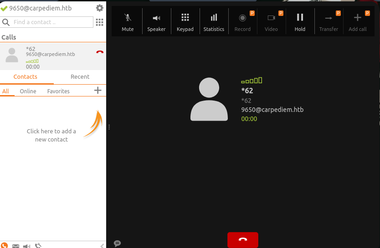Open the dial pad grid beside search
The height and width of the screenshot is (248, 380).
(100, 22)
